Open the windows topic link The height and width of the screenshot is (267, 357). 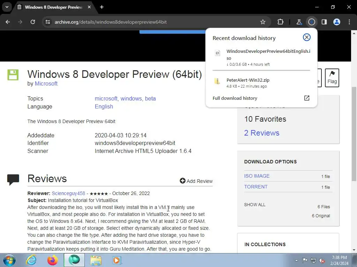[x=131, y=98]
